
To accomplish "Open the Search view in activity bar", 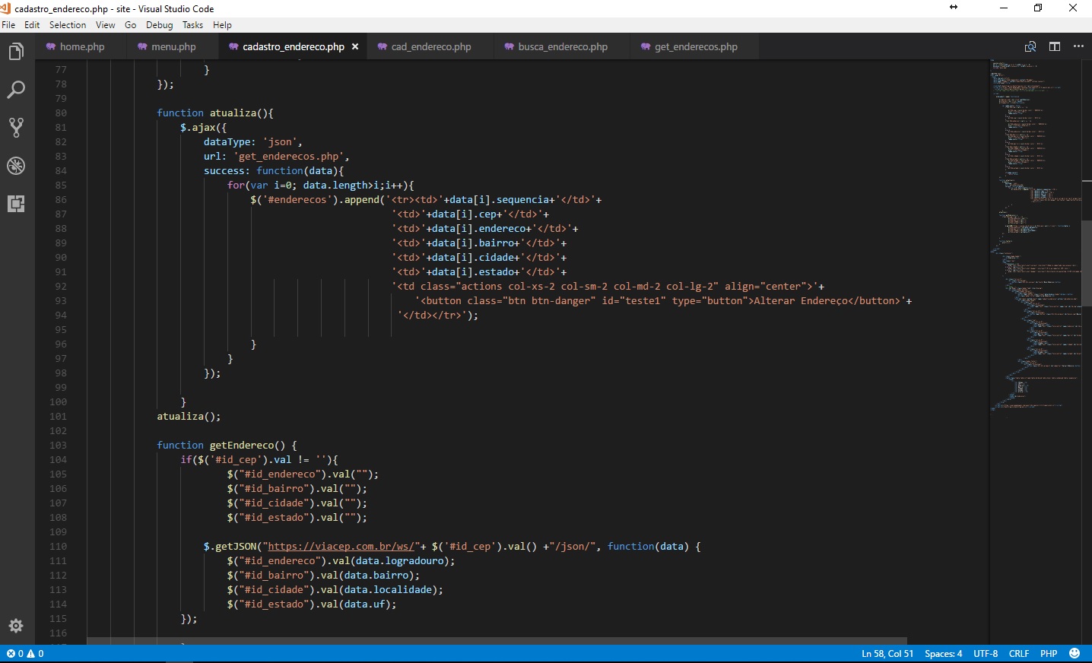I will [x=16, y=90].
